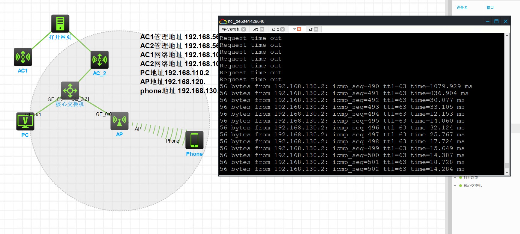
Task: Click the 接口 column header
Action: [x=490, y=7]
